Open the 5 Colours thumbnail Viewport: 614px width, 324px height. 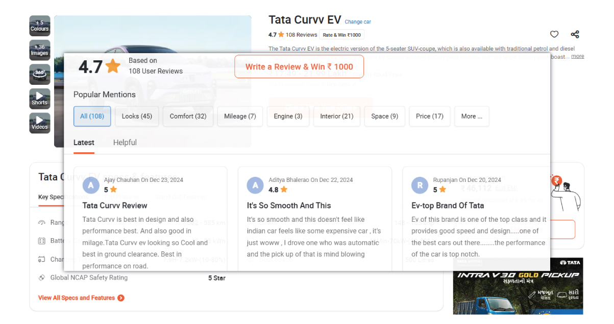point(40,26)
